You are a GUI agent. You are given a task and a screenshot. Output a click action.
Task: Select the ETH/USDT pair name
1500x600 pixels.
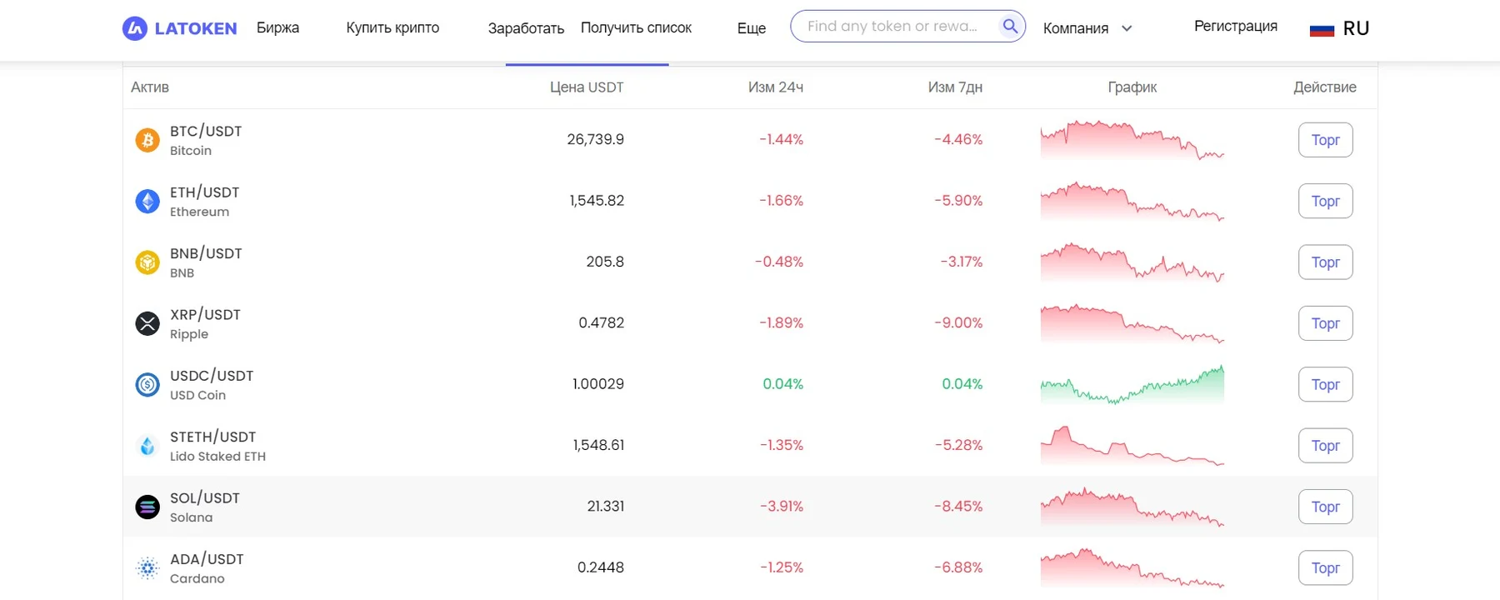coord(205,192)
